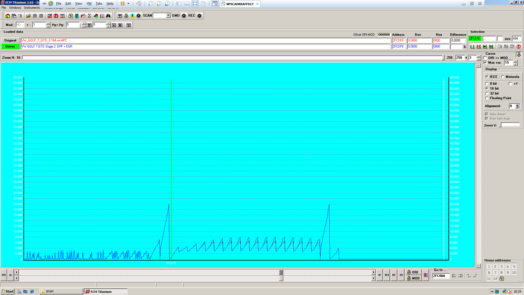Select the 16 bit display option
This screenshot has height=295, width=524.
[x=487, y=88]
